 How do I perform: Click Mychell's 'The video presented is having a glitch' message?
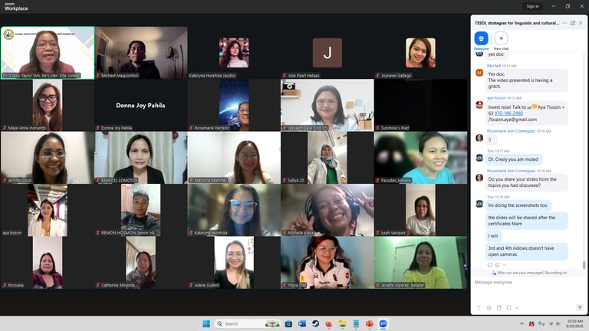tap(526, 80)
